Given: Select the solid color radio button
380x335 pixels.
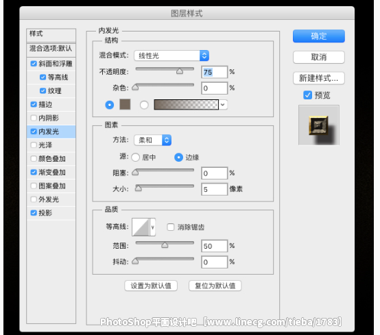Looking at the screenshot, I should (110, 105).
